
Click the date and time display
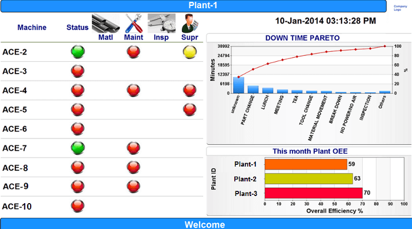coord(325,21)
